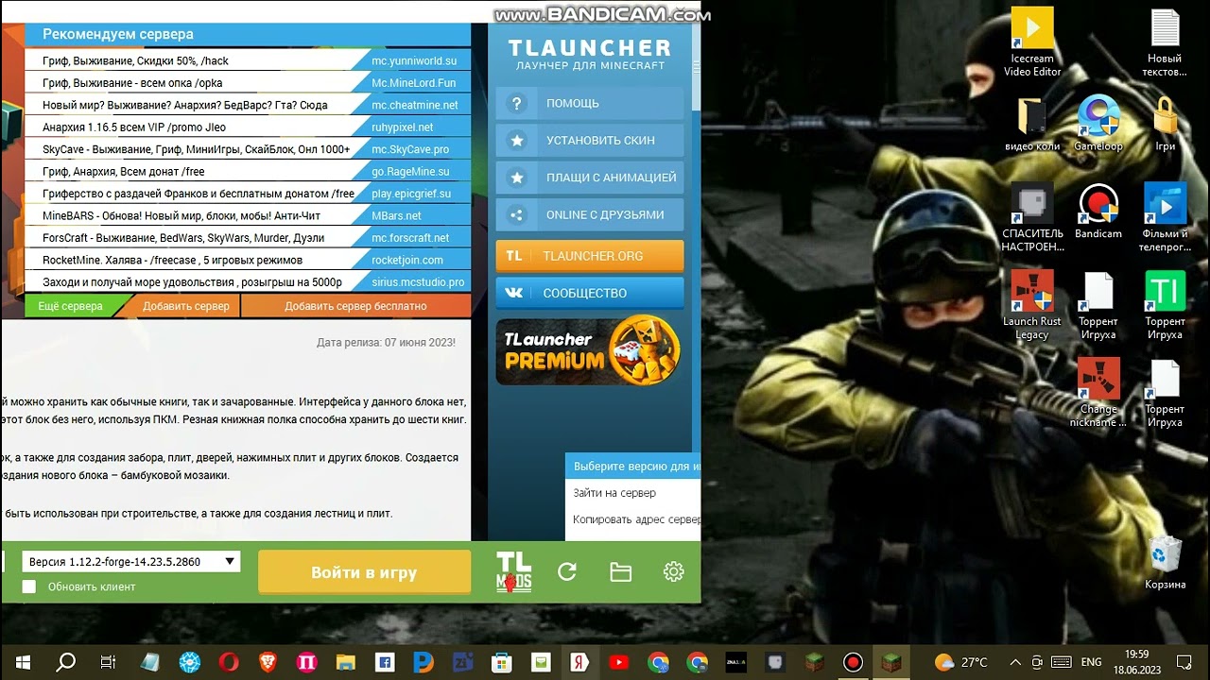Open Brave browser from taskbar

(x=268, y=662)
